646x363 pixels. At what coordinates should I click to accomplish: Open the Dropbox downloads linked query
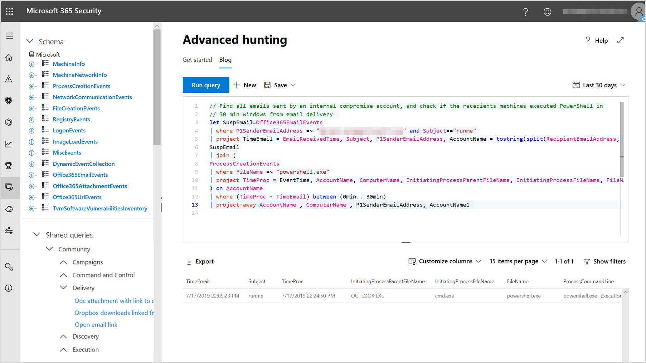coord(114,313)
